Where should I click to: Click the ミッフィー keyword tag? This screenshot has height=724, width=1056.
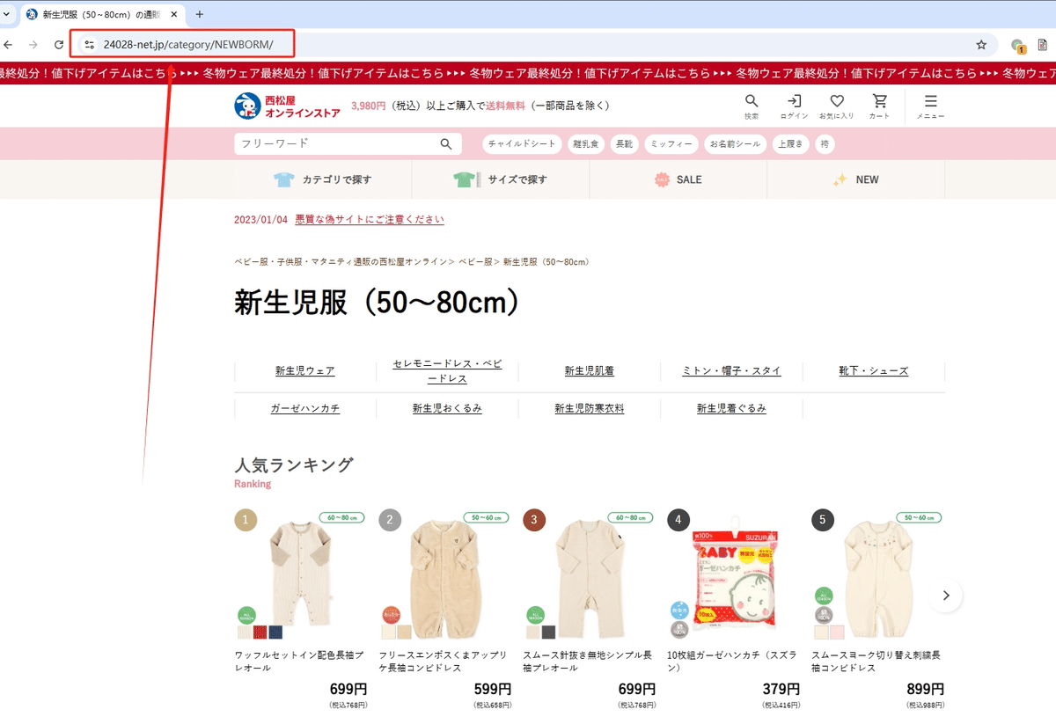[671, 143]
